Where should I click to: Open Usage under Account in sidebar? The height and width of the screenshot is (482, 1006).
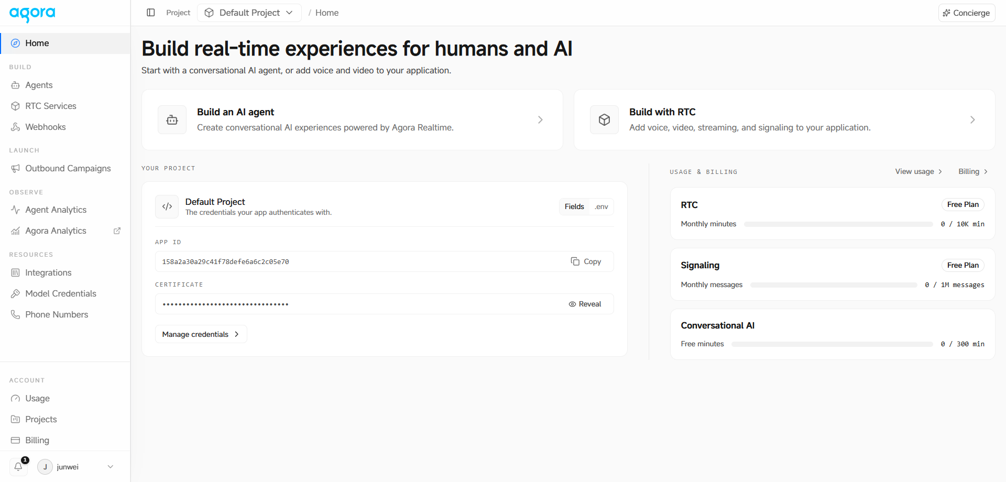point(65,399)
